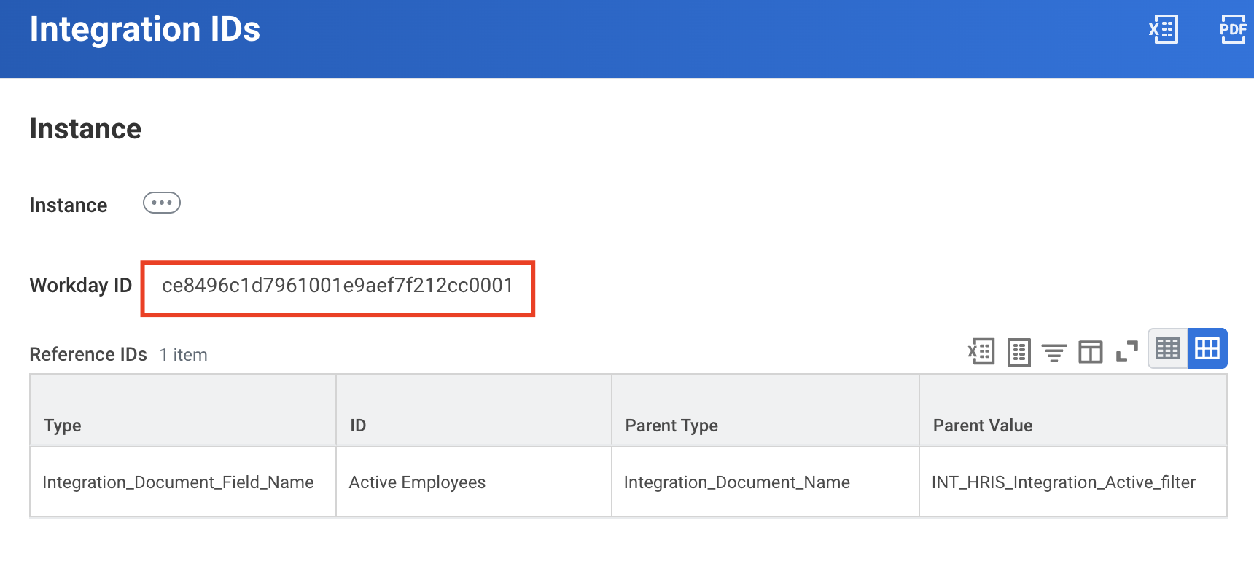Export Reference IDs table to worksheet

[x=1019, y=353]
